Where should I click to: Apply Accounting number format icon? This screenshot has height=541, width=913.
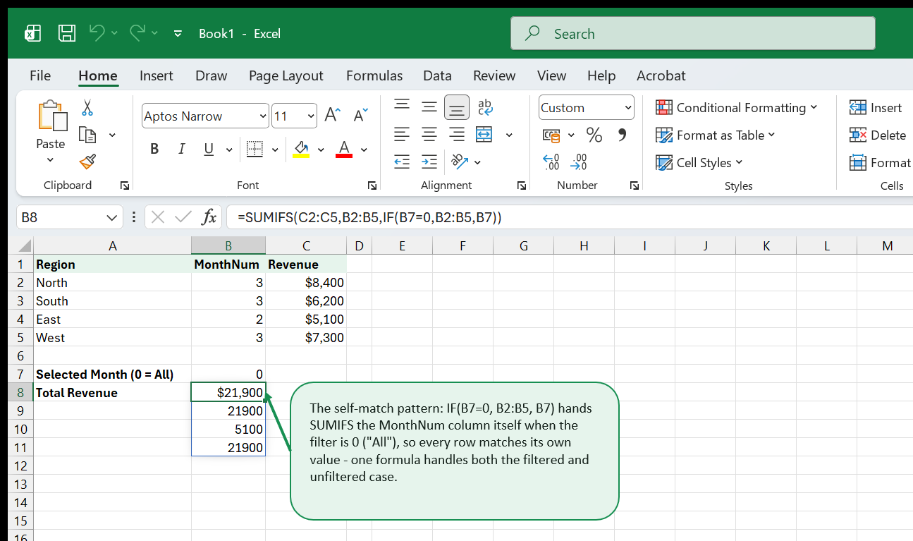(551, 135)
